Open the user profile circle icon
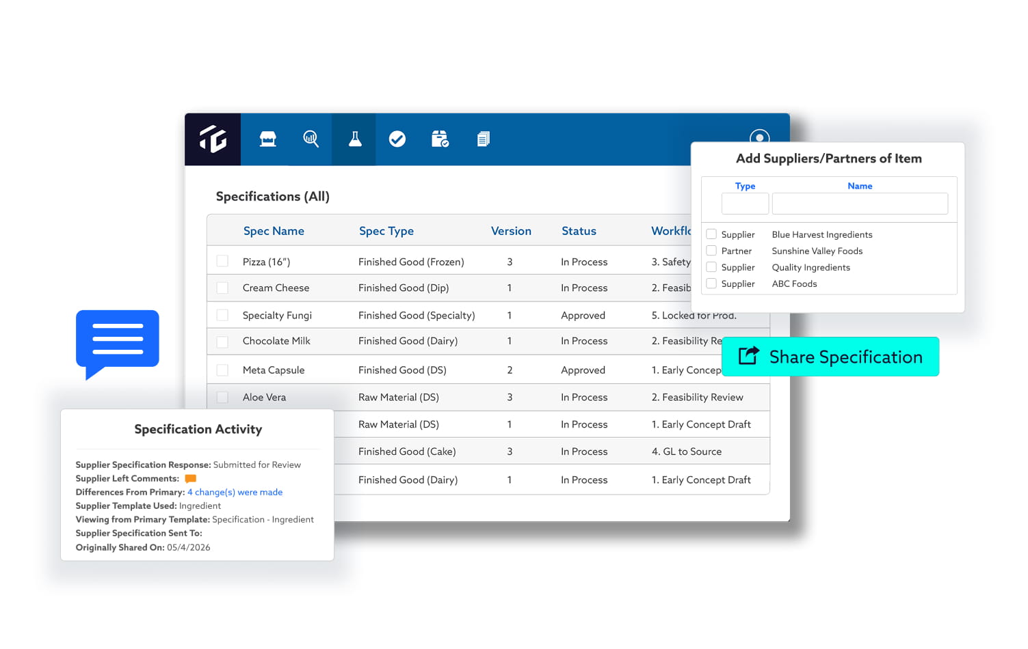Image resolution: width=1028 pixels, height=649 pixels. click(x=760, y=136)
